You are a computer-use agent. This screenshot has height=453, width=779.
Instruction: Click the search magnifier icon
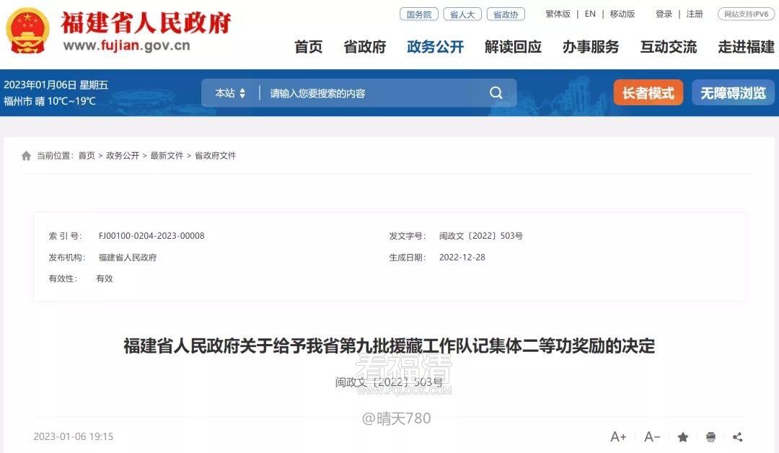coord(496,93)
